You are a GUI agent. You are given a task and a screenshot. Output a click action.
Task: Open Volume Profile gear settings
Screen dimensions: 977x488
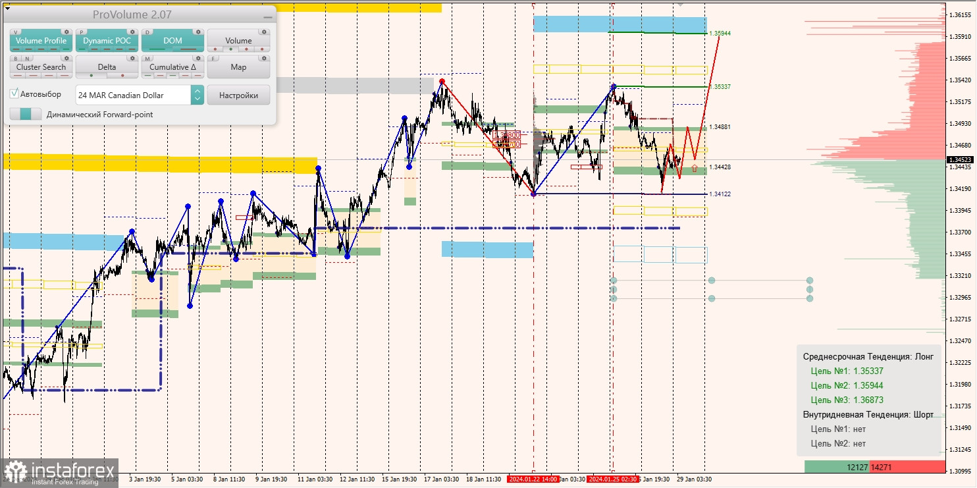point(66,32)
